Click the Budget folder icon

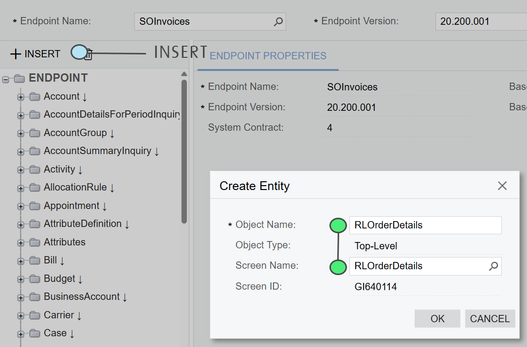35,279
